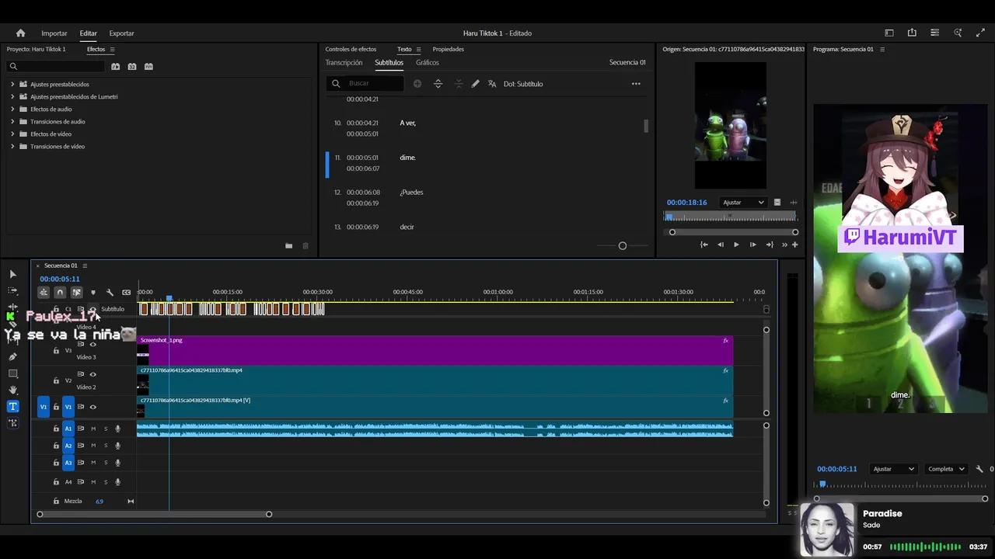Expand Efectos de vídeo folder
The image size is (995, 559).
click(12, 134)
